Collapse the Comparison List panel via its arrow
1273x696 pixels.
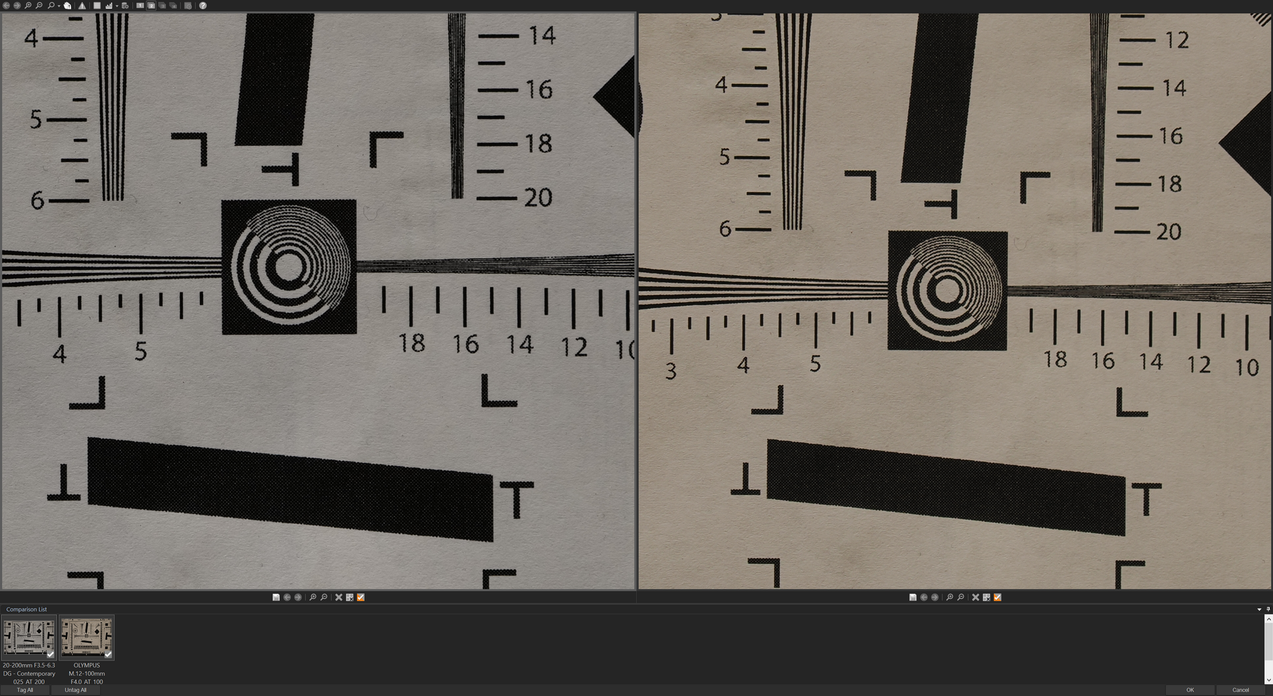pyautogui.click(x=1258, y=609)
